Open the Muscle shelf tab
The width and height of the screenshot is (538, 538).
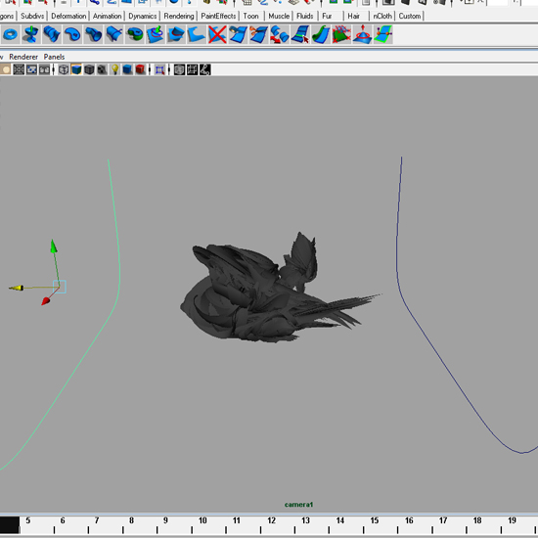[x=279, y=16]
